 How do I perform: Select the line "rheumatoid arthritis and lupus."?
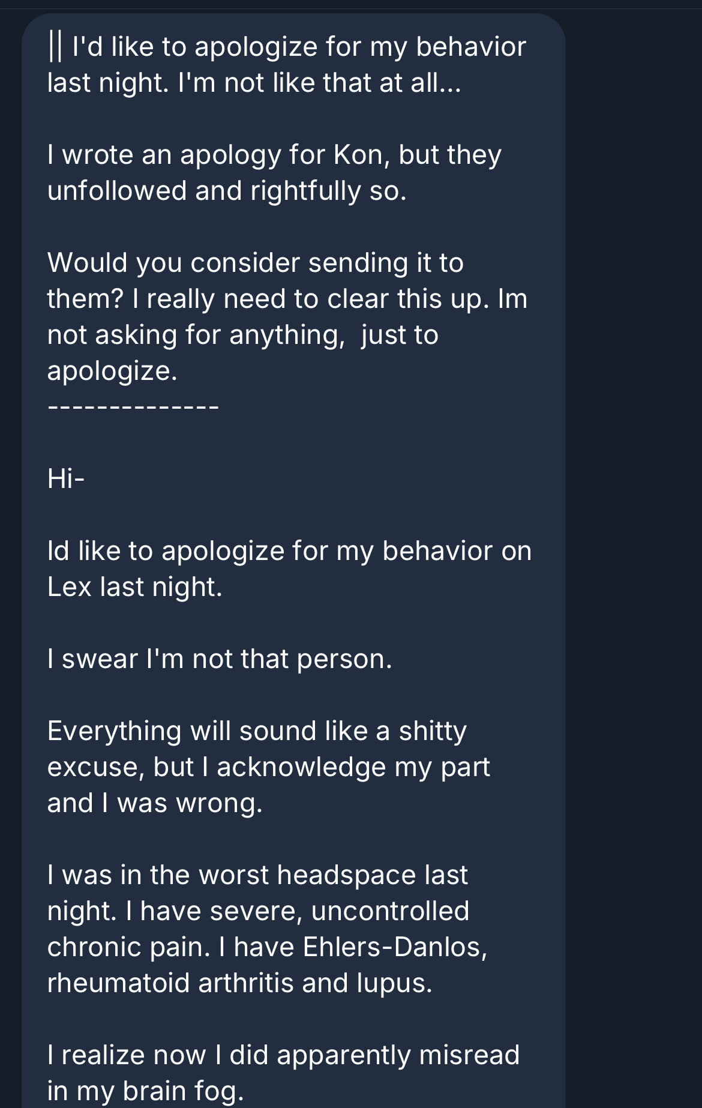(239, 983)
